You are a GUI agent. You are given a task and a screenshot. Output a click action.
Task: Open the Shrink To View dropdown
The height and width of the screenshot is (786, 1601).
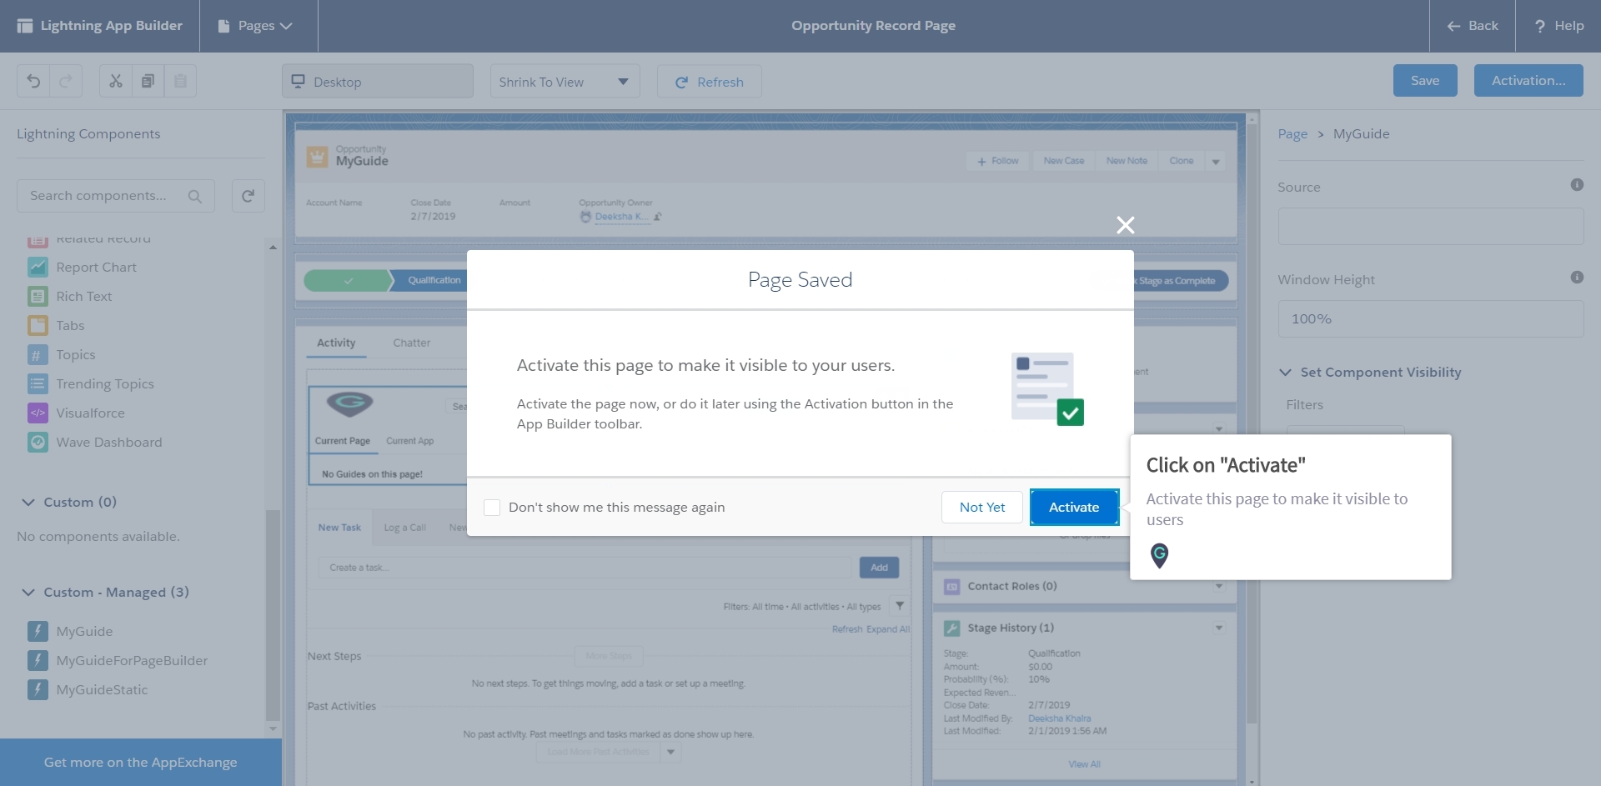(x=565, y=81)
